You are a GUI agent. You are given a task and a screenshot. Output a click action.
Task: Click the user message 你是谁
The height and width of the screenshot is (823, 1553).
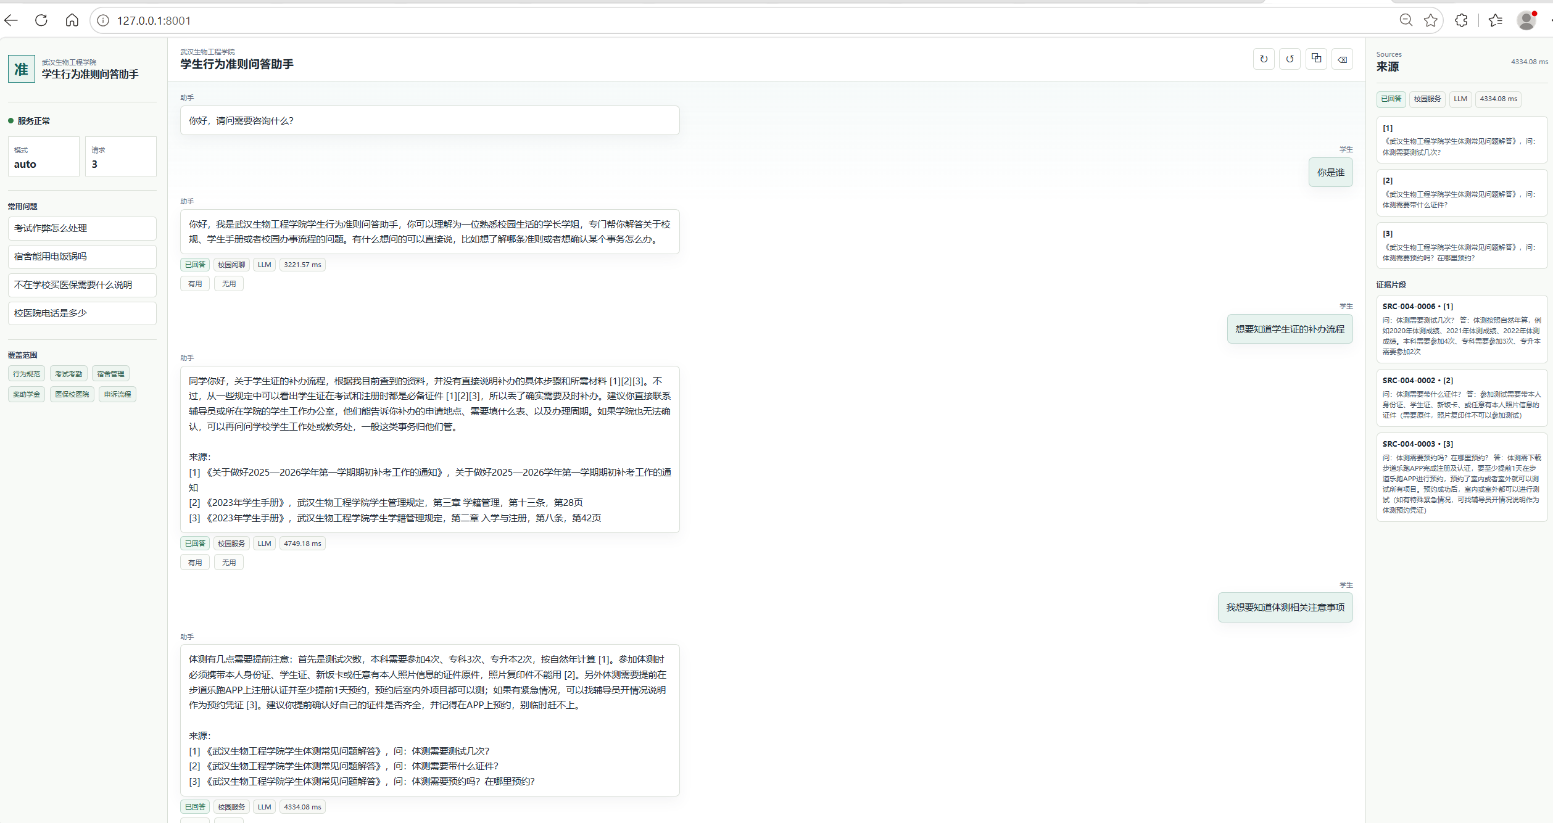[x=1330, y=173]
